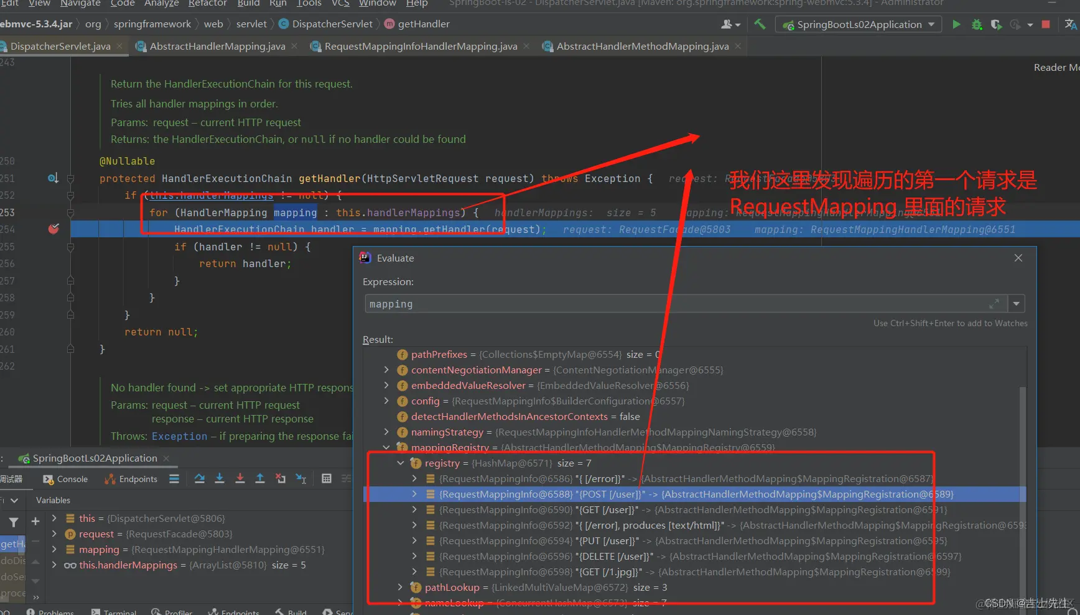Open the Window menu
This screenshot has height=615, width=1080.
(x=377, y=4)
